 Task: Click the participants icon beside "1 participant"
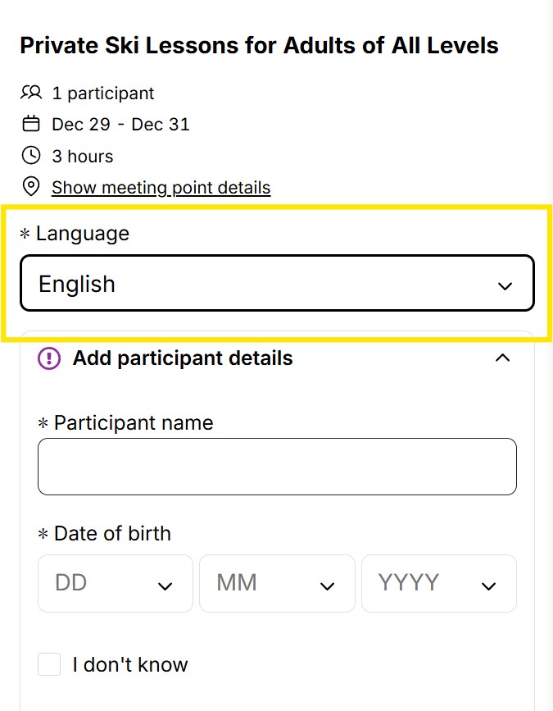point(31,93)
